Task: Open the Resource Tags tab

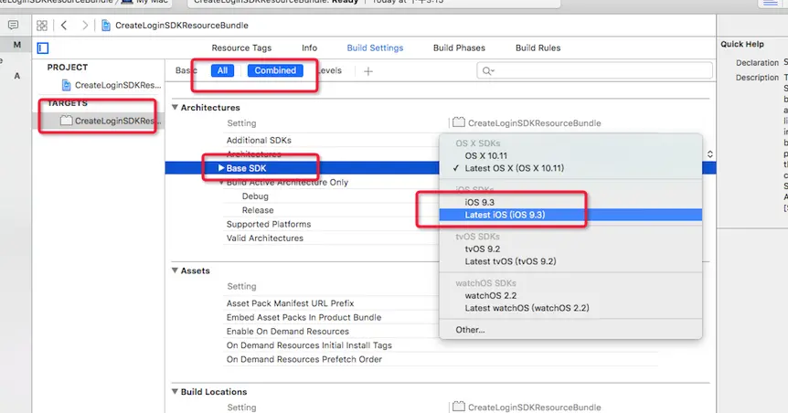Action: coord(241,48)
